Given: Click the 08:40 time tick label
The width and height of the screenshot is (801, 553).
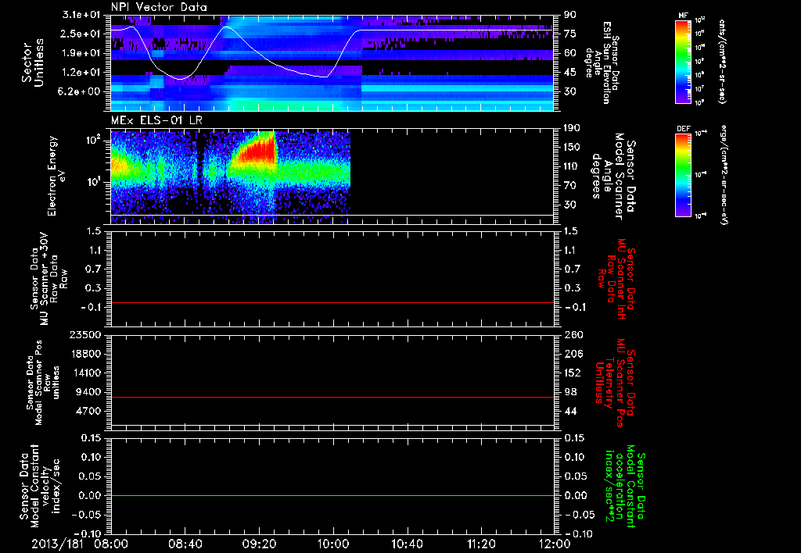Looking at the screenshot, I should point(185,544).
